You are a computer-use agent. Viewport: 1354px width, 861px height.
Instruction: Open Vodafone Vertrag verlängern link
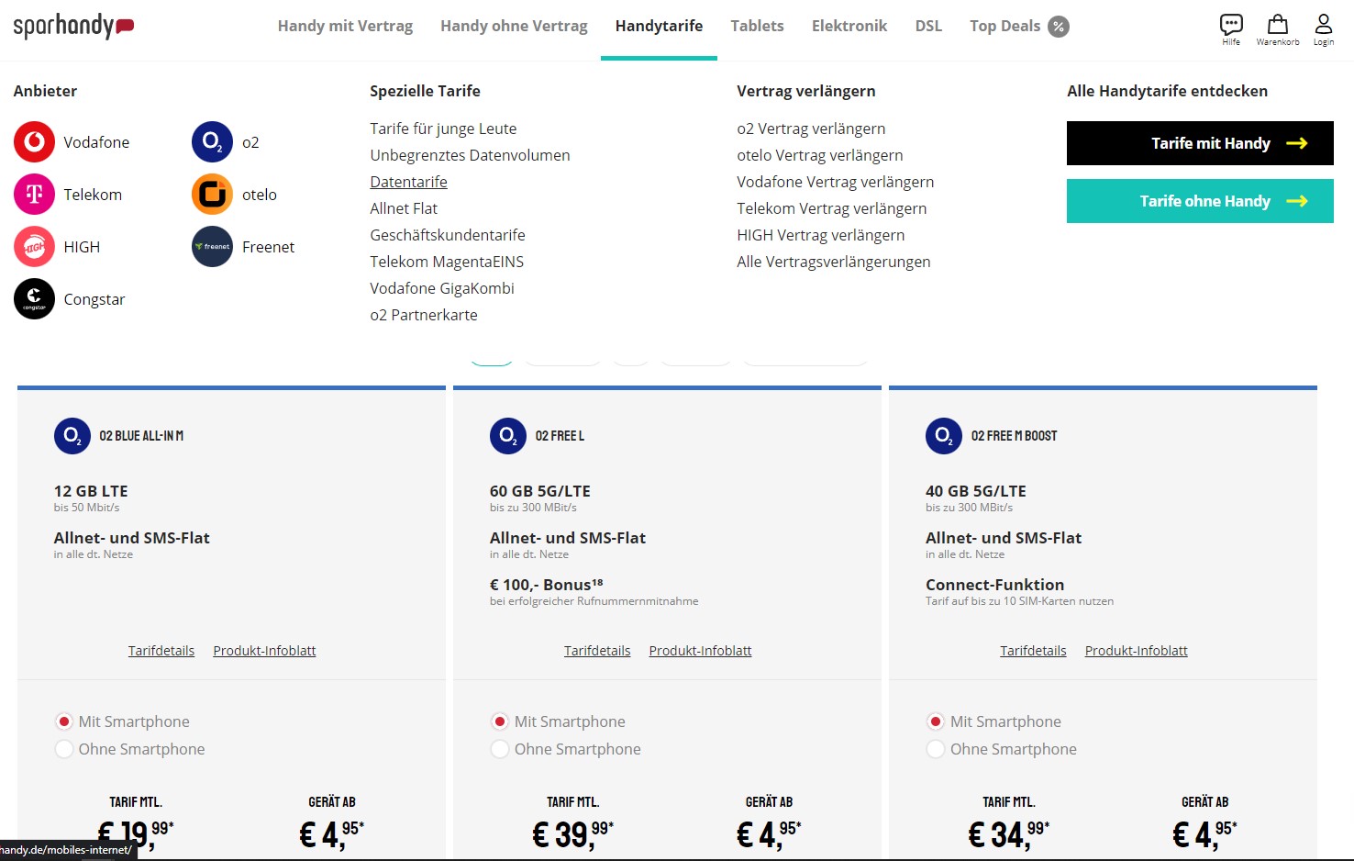click(x=836, y=182)
